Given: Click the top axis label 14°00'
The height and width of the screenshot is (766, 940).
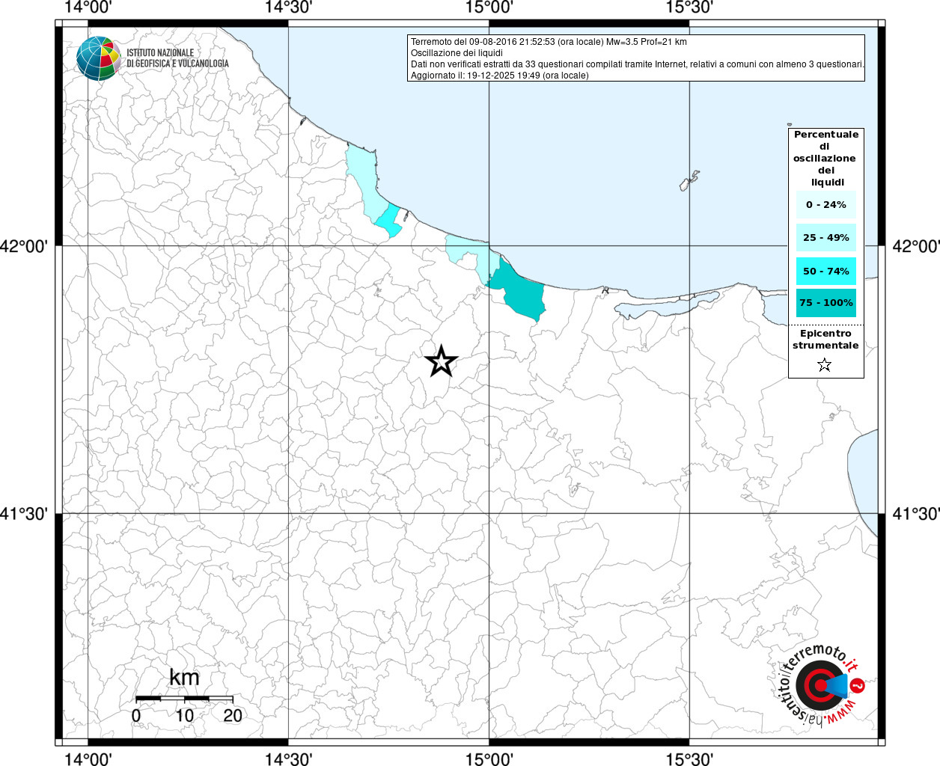Looking at the screenshot, I should tap(88, 7).
